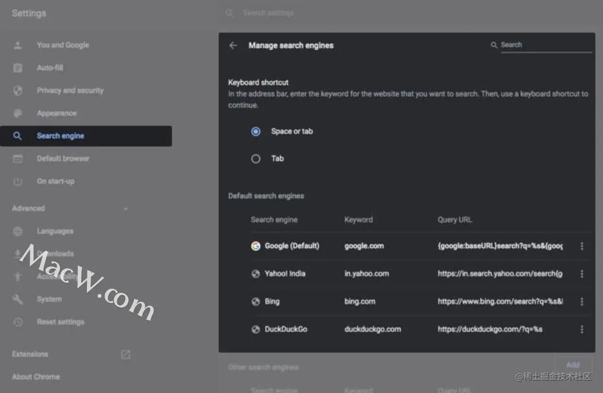This screenshot has height=393, width=603.
Task: Click the Google logo icon in the Default row
Action: click(x=256, y=246)
